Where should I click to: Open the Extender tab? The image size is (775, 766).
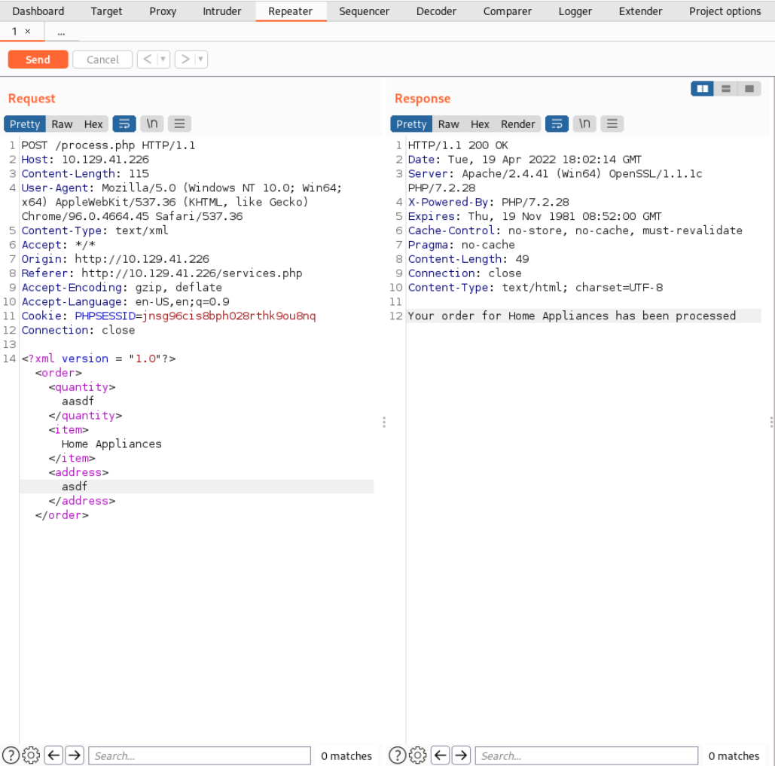tap(640, 11)
